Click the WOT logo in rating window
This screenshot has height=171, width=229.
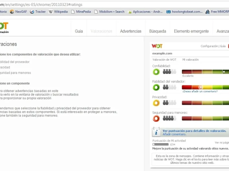coord(157,46)
